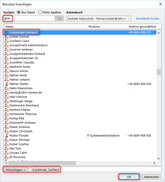Viewport: 165px width, 182px height.
Task: Click the icon beside Hart Viktoria
Action: click(7, 97)
